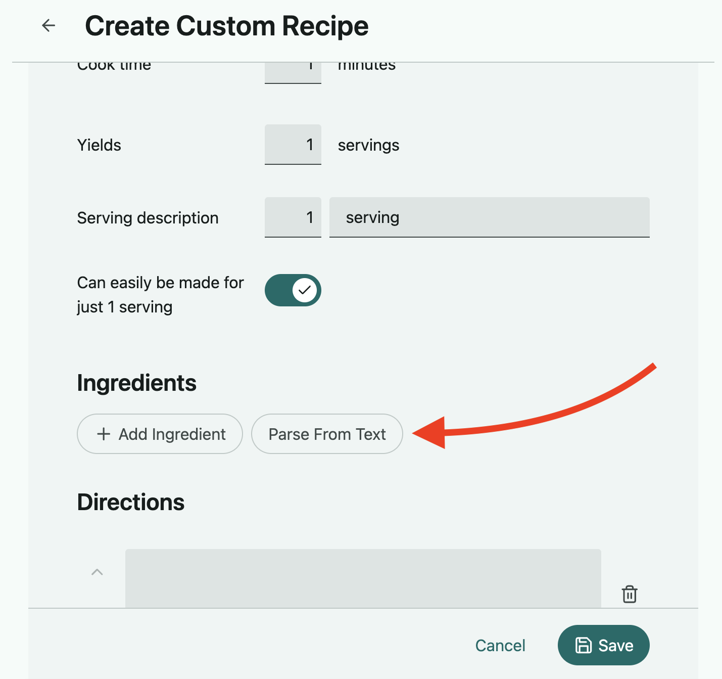This screenshot has width=722, height=679.
Task: Open Parse From Text
Action: [x=327, y=434]
